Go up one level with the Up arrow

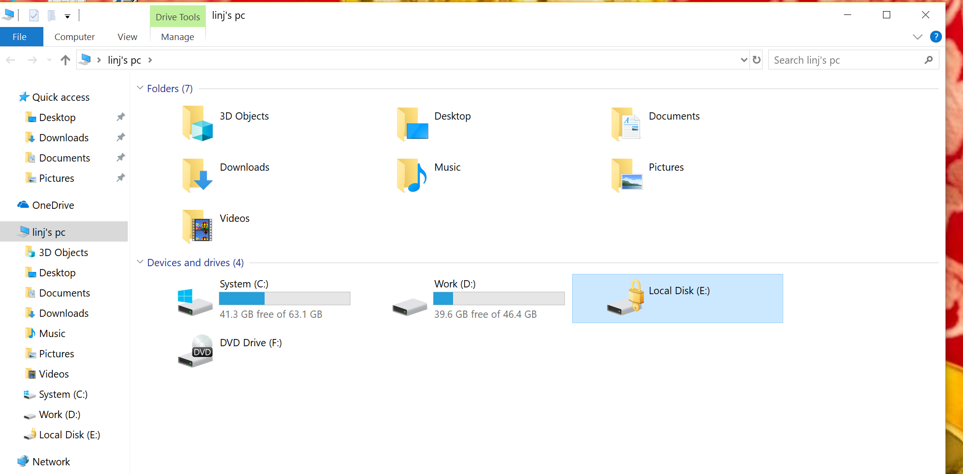point(66,60)
